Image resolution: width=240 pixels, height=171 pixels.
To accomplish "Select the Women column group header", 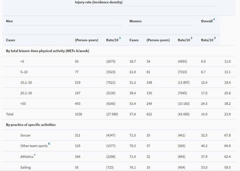I will (135, 21).
